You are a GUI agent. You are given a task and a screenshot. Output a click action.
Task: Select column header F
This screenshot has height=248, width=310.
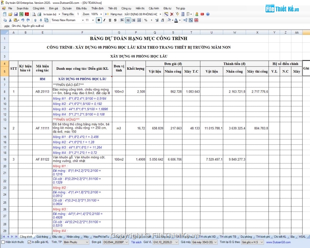(82, 32)
